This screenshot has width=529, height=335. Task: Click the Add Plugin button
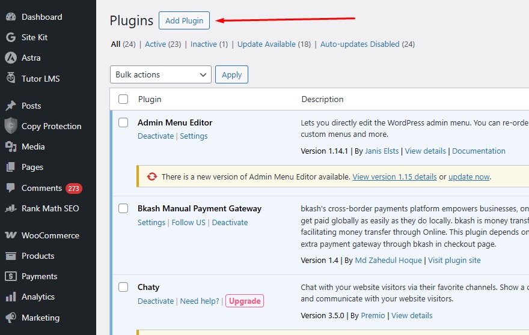click(x=184, y=20)
